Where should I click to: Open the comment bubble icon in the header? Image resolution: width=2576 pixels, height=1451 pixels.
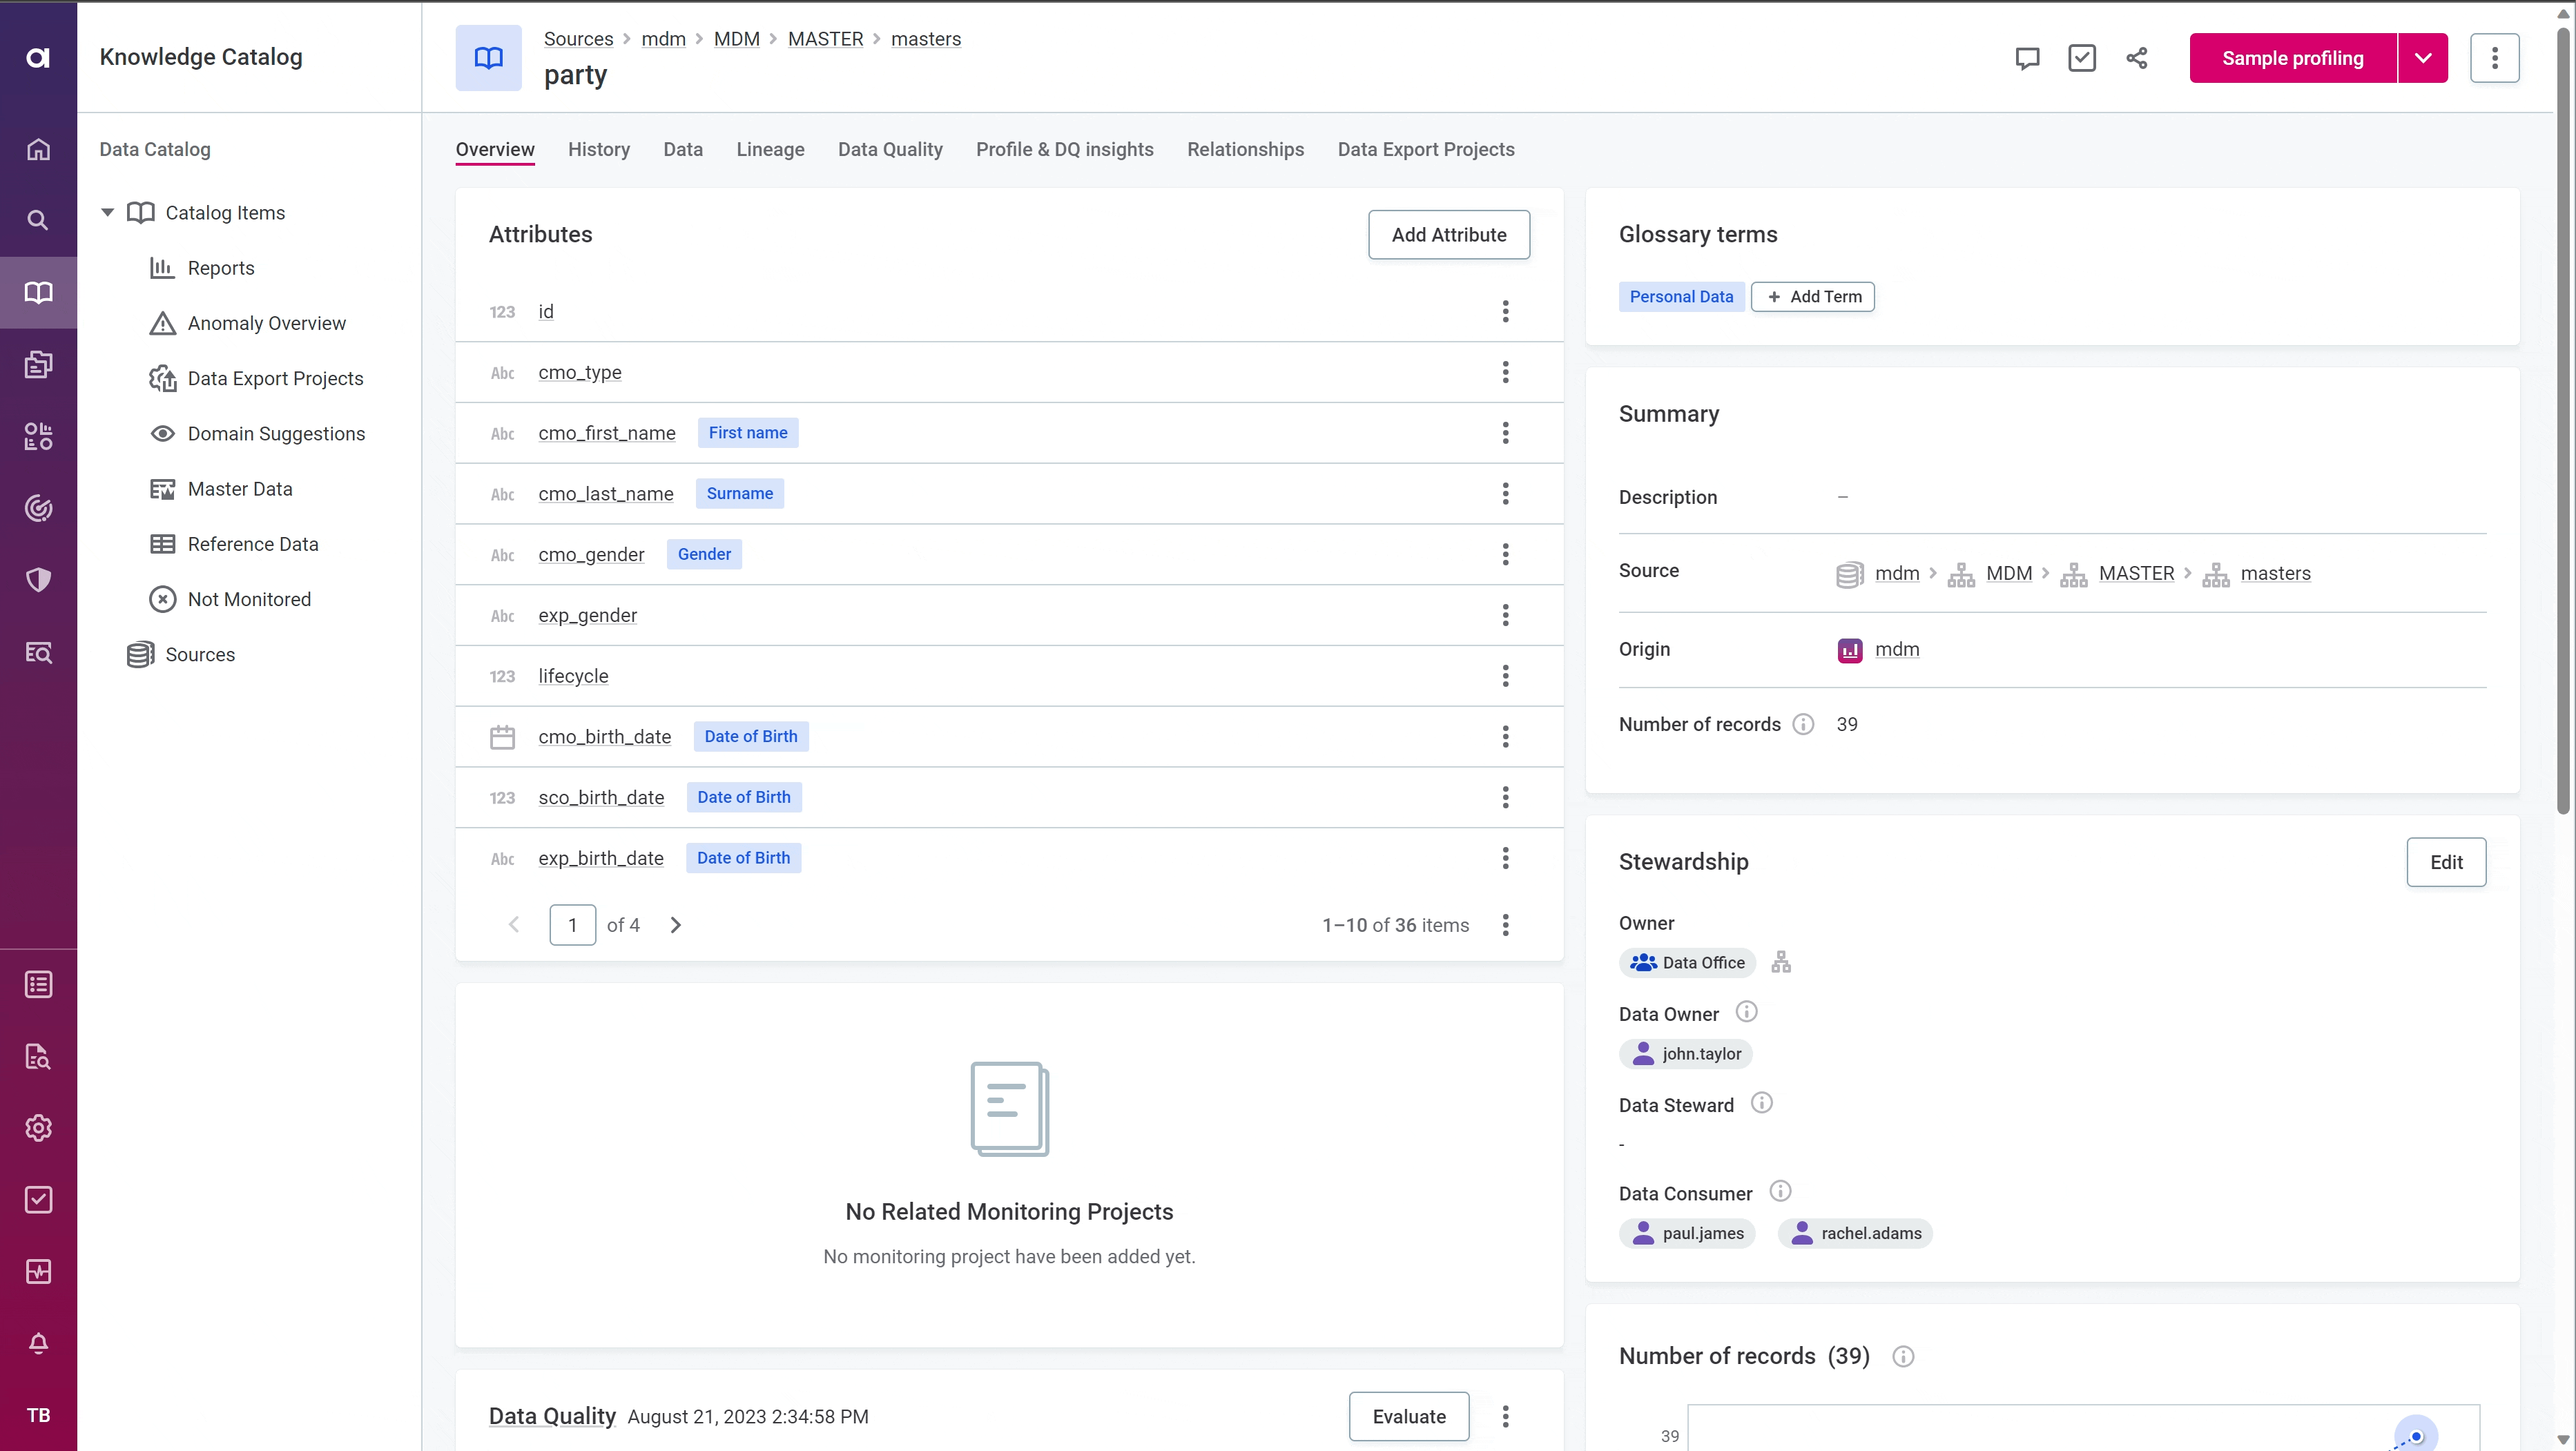click(x=2027, y=58)
